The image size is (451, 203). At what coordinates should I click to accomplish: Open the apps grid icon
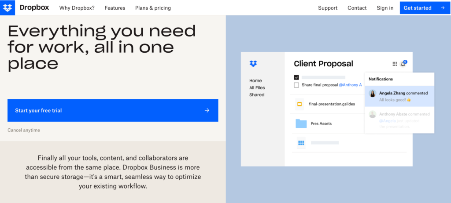click(395, 64)
